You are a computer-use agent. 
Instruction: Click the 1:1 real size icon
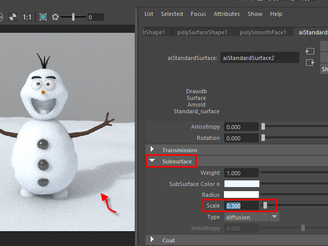(27, 17)
